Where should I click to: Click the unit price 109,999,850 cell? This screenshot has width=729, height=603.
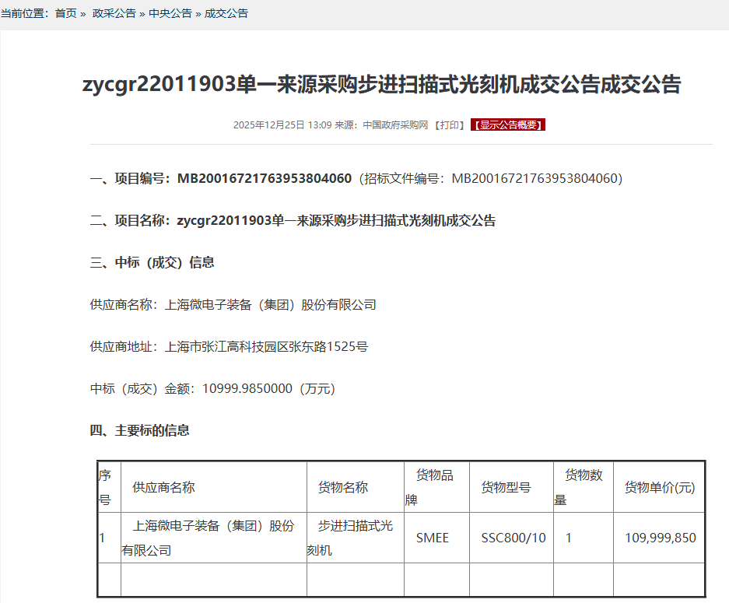[659, 538]
